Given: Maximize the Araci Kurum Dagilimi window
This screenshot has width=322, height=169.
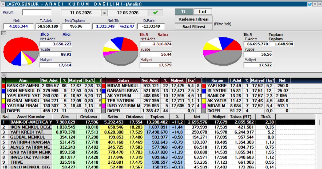Looking at the screenshot, I should tap(314, 4).
